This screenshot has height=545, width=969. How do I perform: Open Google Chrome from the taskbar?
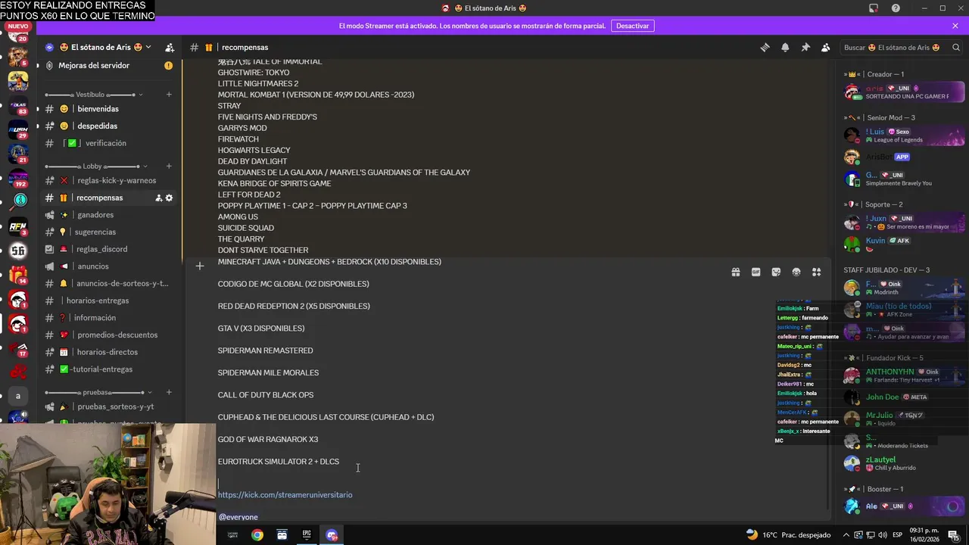tap(257, 535)
